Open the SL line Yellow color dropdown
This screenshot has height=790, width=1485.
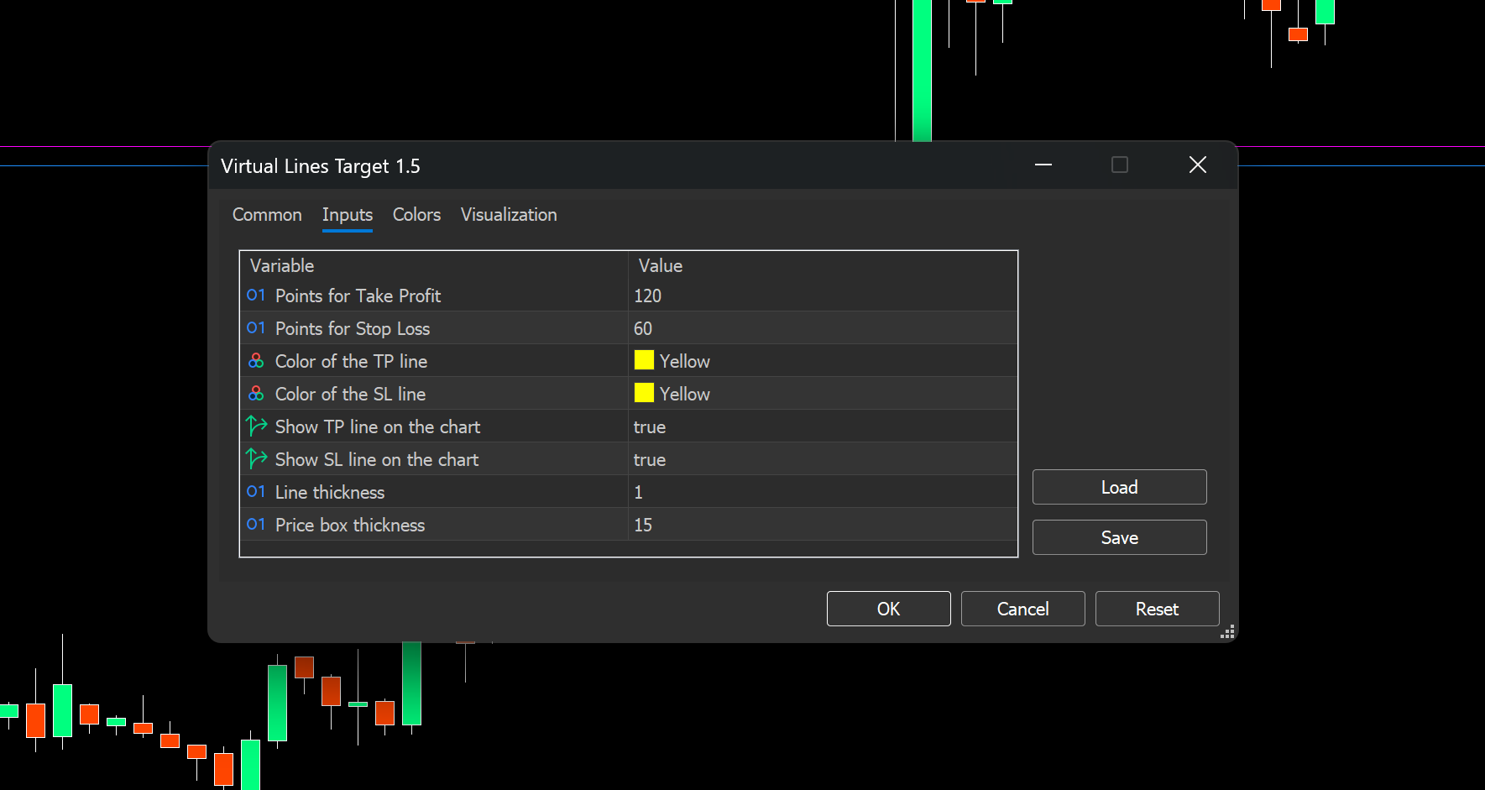[x=684, y=395]
